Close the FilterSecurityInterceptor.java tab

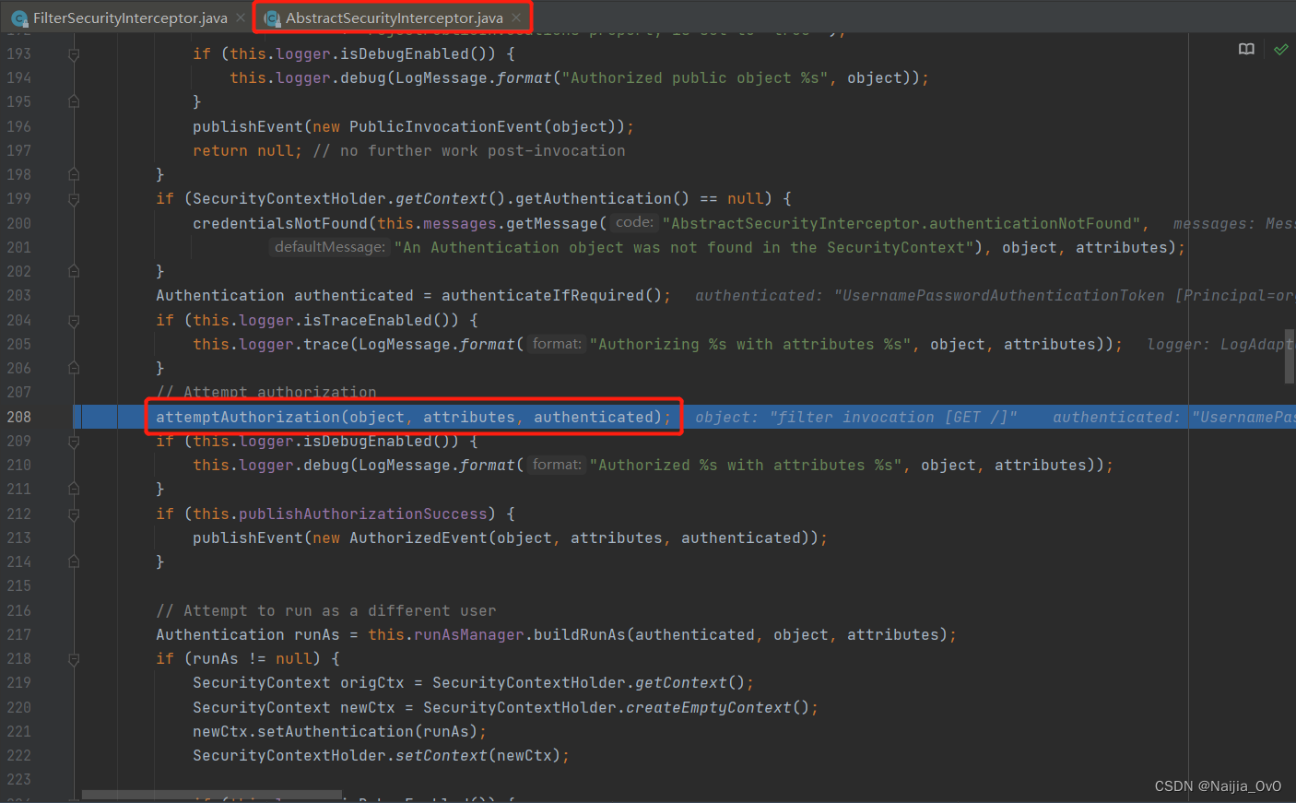click(241, 18)
